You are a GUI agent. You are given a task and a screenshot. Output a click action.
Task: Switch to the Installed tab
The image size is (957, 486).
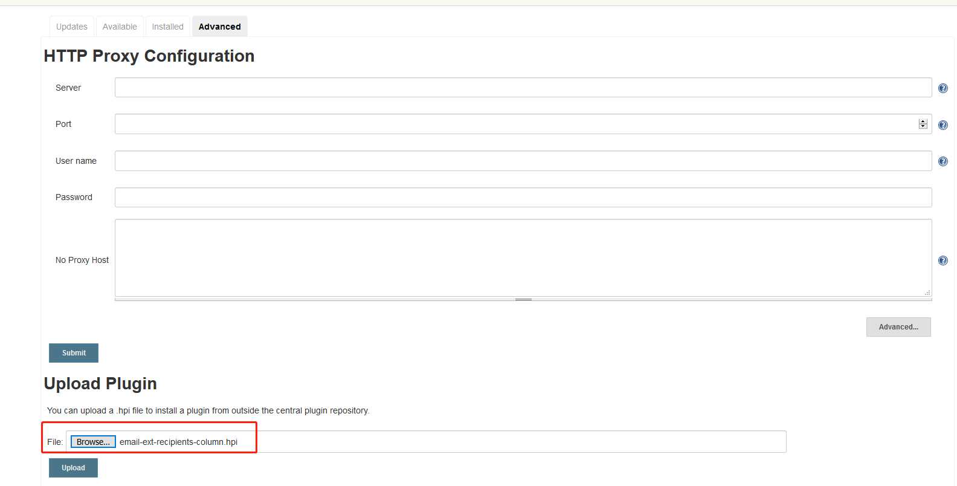point(167,27)
